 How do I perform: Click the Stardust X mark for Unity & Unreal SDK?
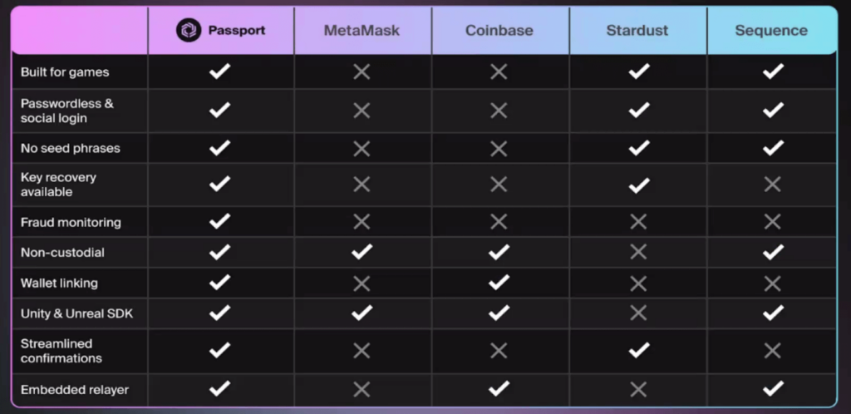638,313
